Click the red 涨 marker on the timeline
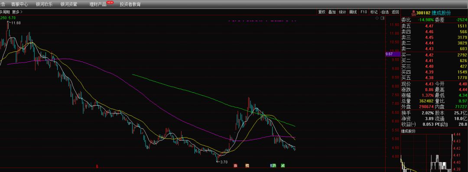 (235, 166)
